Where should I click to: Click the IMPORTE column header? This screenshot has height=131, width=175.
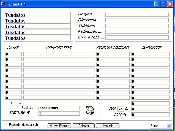coord(151,48)
